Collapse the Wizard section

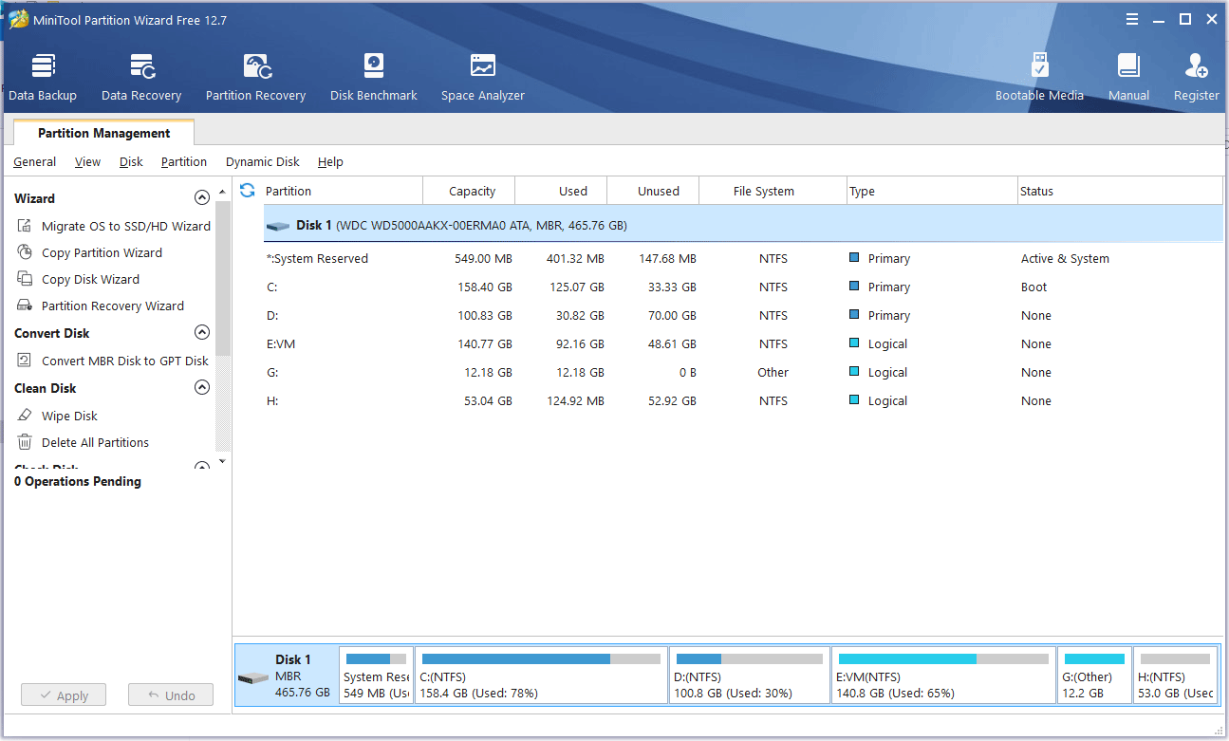(x=201, y=198)
